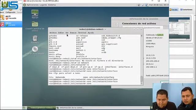Click the subnet mask 255.255.255.0
Screen dimensions: 196x110
pyautogui.click(x=153, y=61)
